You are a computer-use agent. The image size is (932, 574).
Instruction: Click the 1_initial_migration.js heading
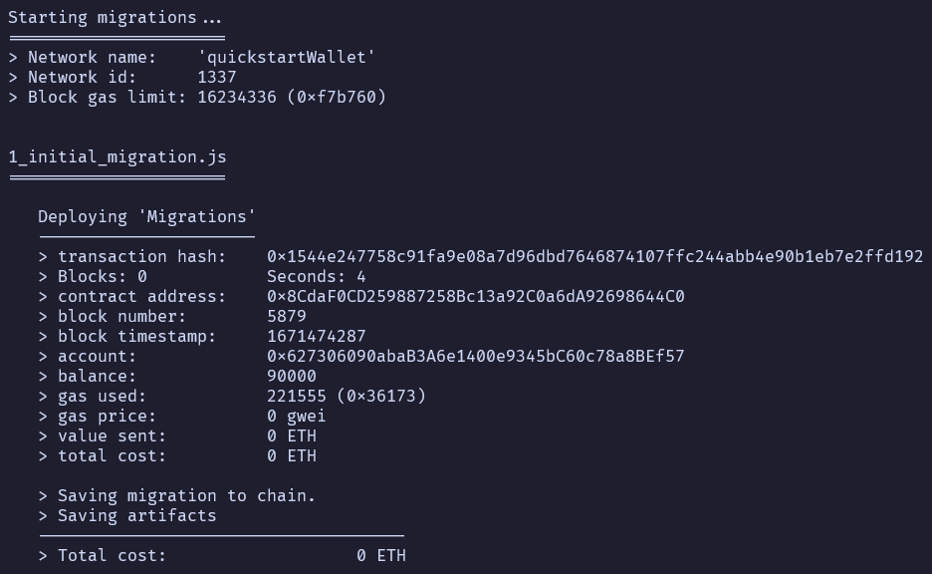(x=117, y=156)
